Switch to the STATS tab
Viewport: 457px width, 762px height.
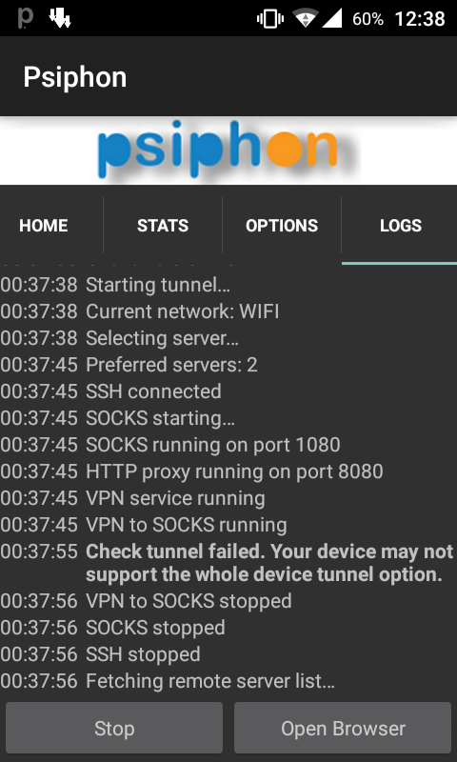click(163, 226)
